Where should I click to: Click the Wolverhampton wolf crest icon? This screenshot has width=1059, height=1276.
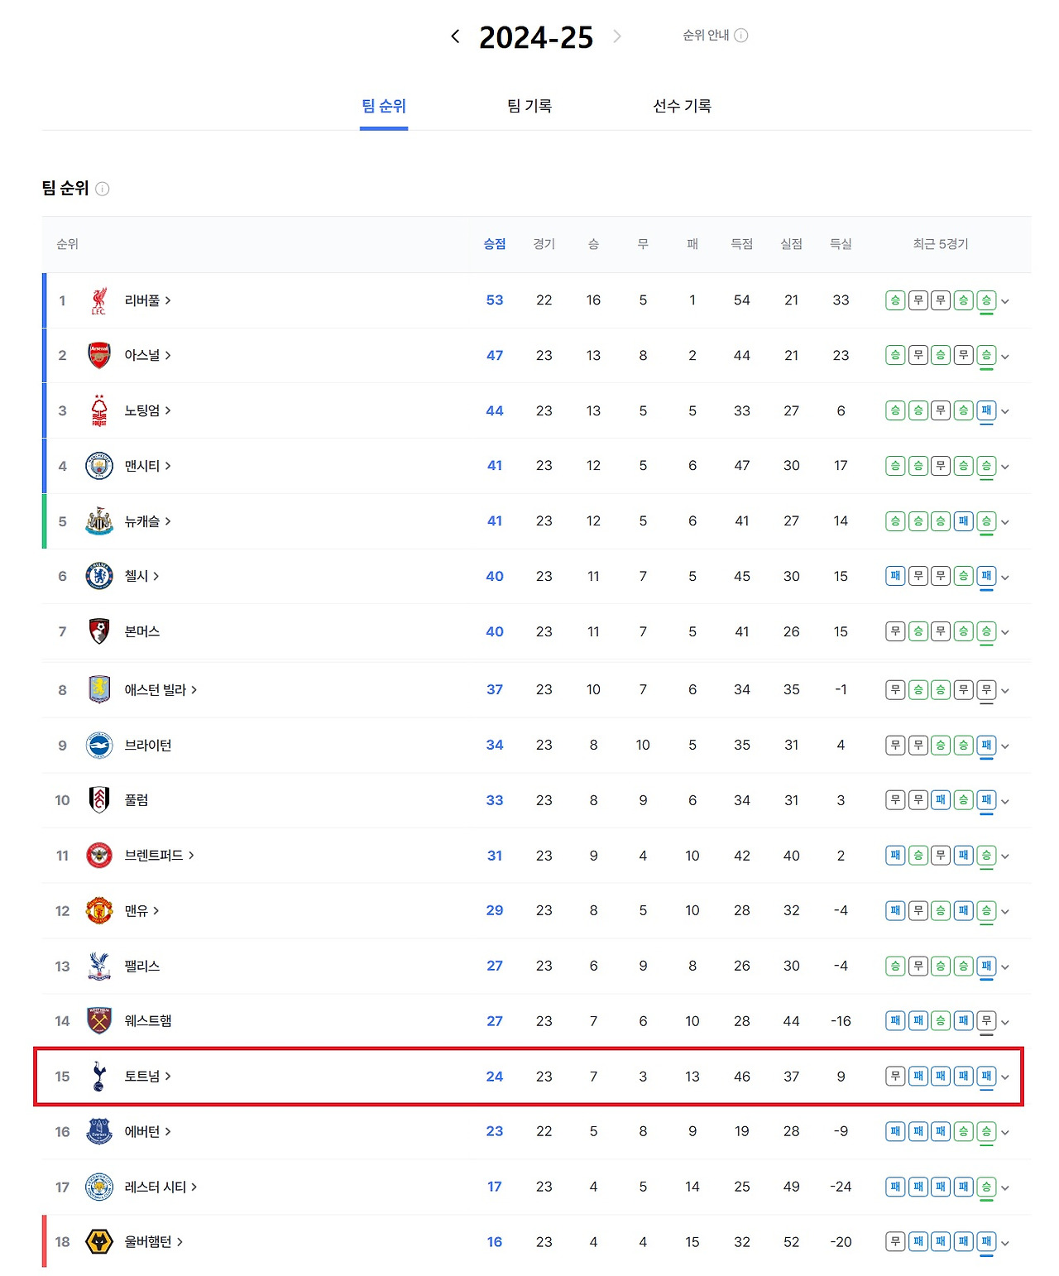[99, 1241]
